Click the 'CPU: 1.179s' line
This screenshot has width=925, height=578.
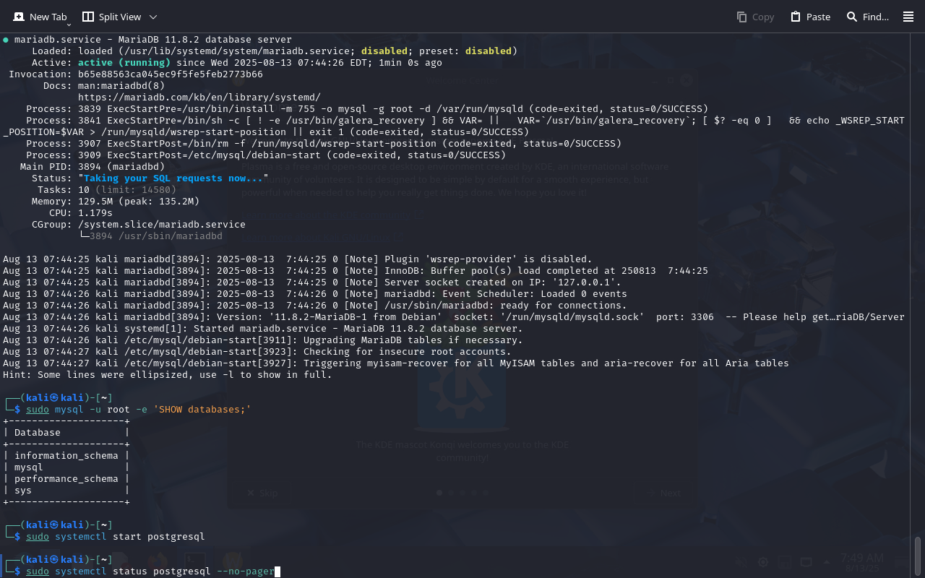click(x=81, y=213)
